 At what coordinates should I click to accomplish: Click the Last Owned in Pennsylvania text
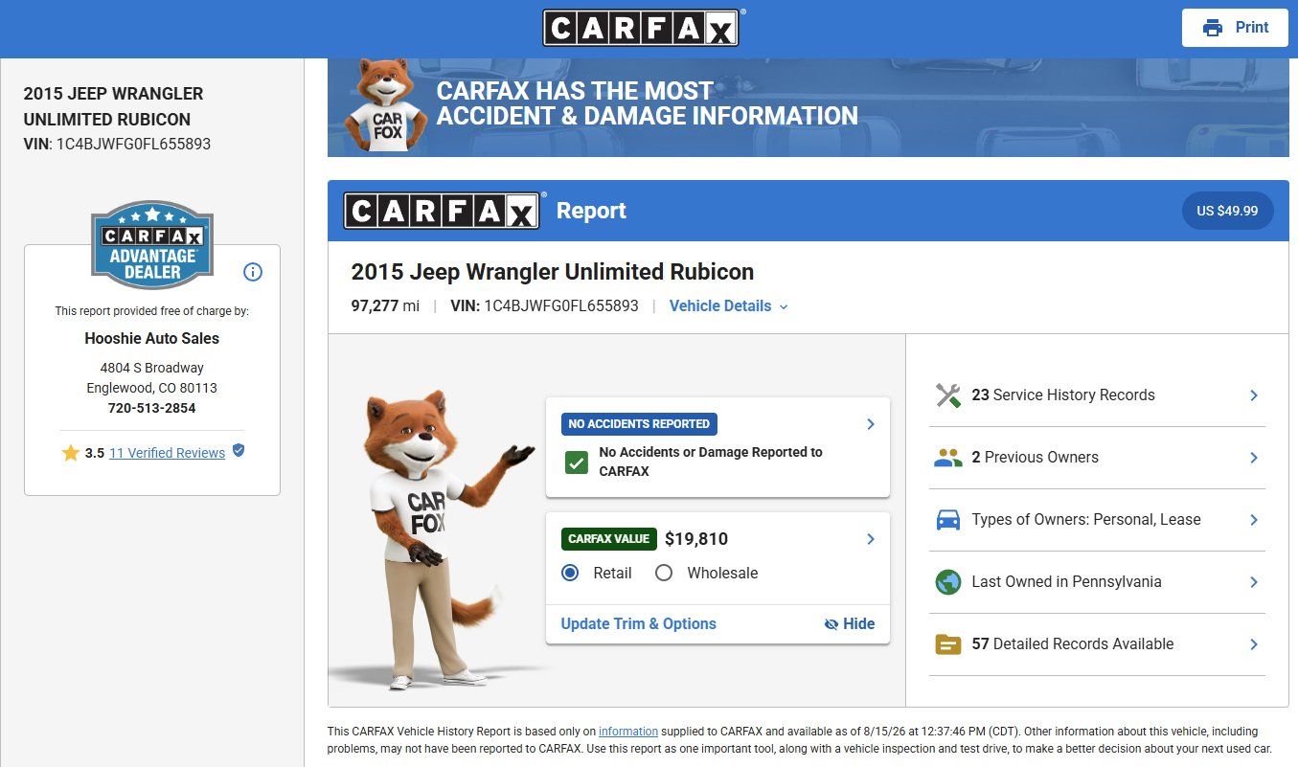[x=1066, y=582]
